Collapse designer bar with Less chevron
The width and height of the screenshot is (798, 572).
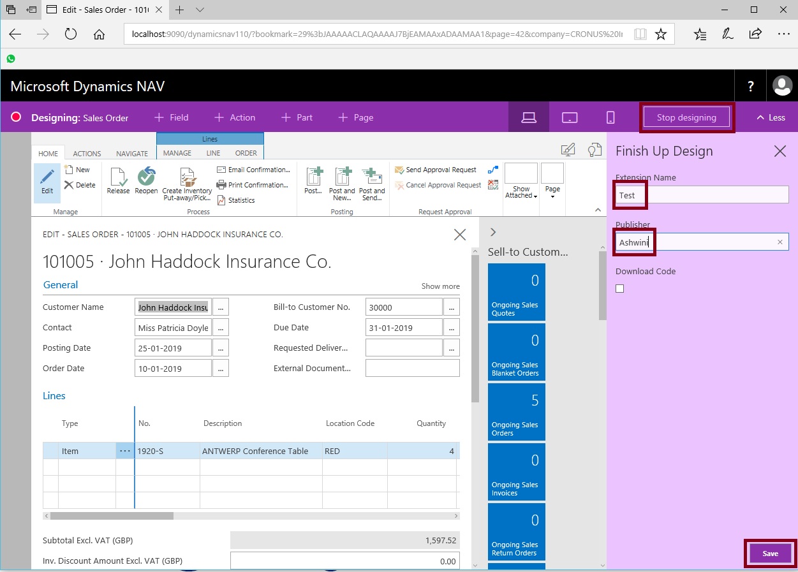pos(771,117)
